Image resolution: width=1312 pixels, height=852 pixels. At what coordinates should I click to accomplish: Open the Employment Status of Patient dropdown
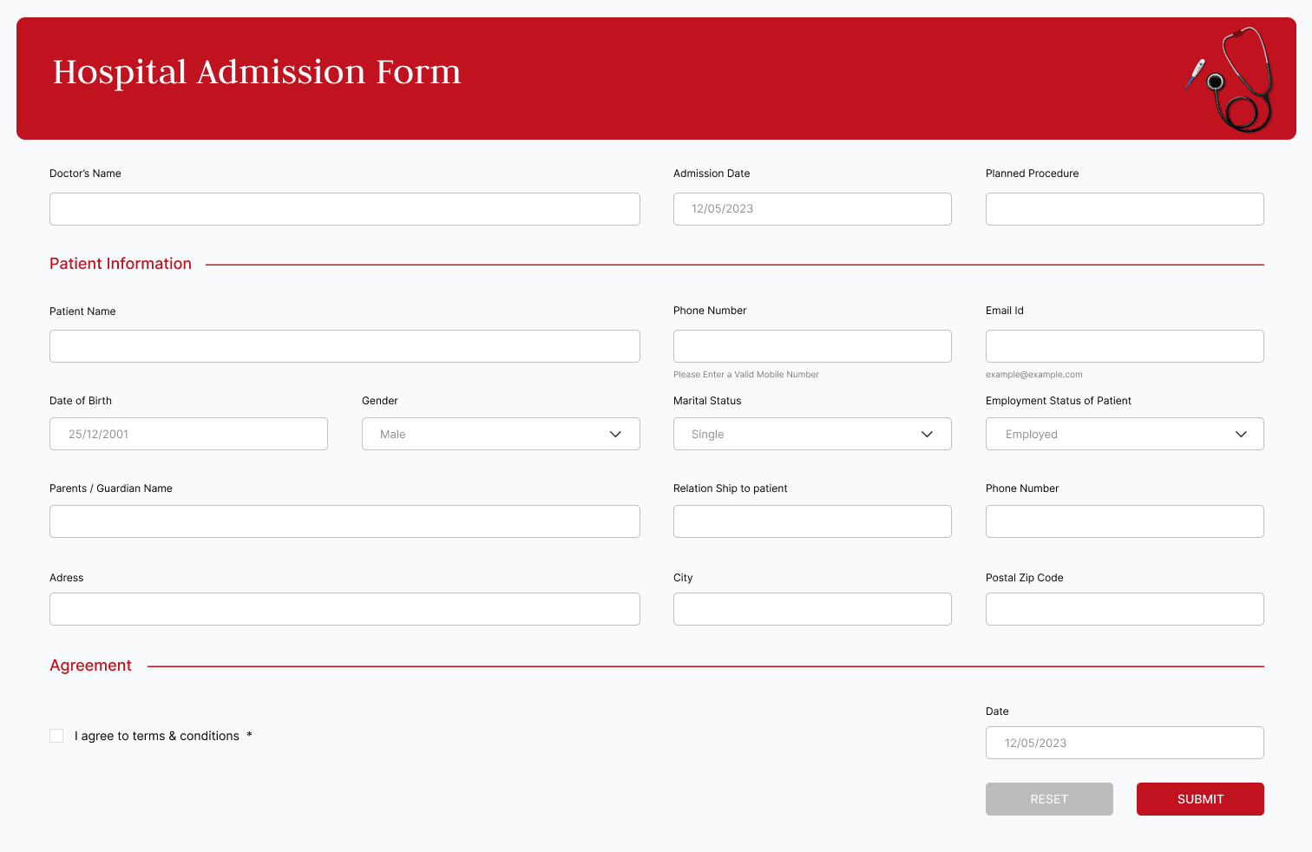[1124, 434]
